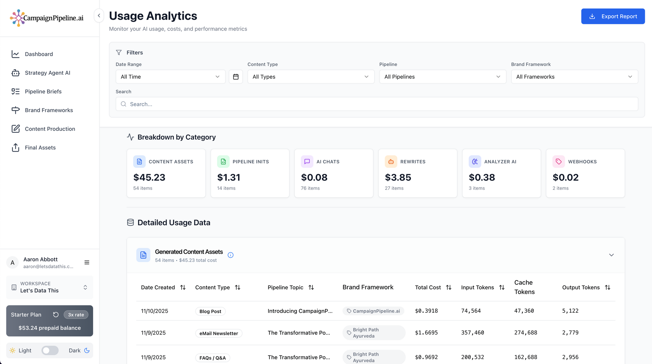The height and width of the screenshot is (364, 652).
Task: Click the info icon beside Generated Content Assets
Action: coord(231,255)
